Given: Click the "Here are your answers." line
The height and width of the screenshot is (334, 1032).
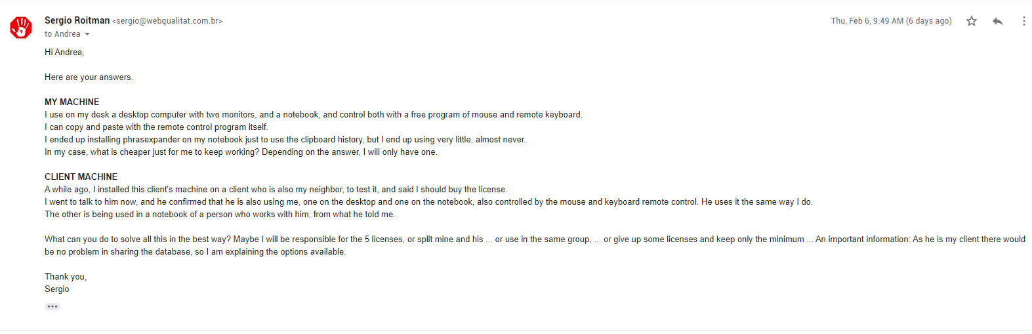Looking at the screenshot, I should [89, 77].
